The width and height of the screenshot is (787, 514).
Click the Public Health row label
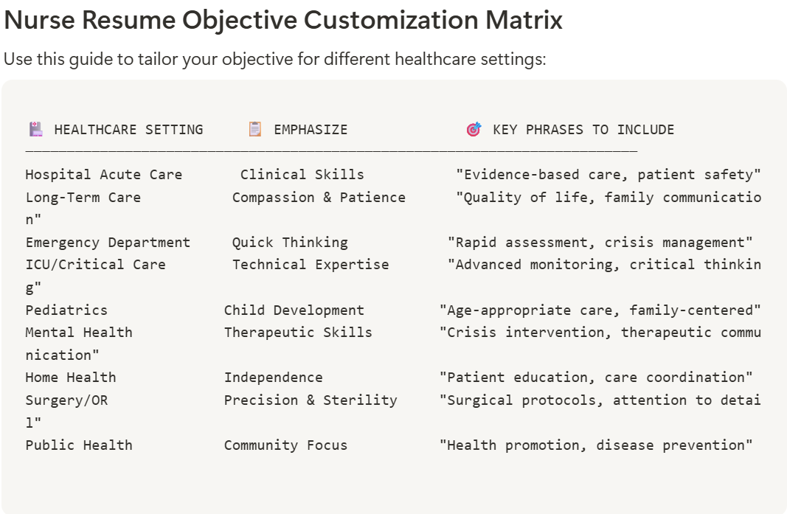79,445
